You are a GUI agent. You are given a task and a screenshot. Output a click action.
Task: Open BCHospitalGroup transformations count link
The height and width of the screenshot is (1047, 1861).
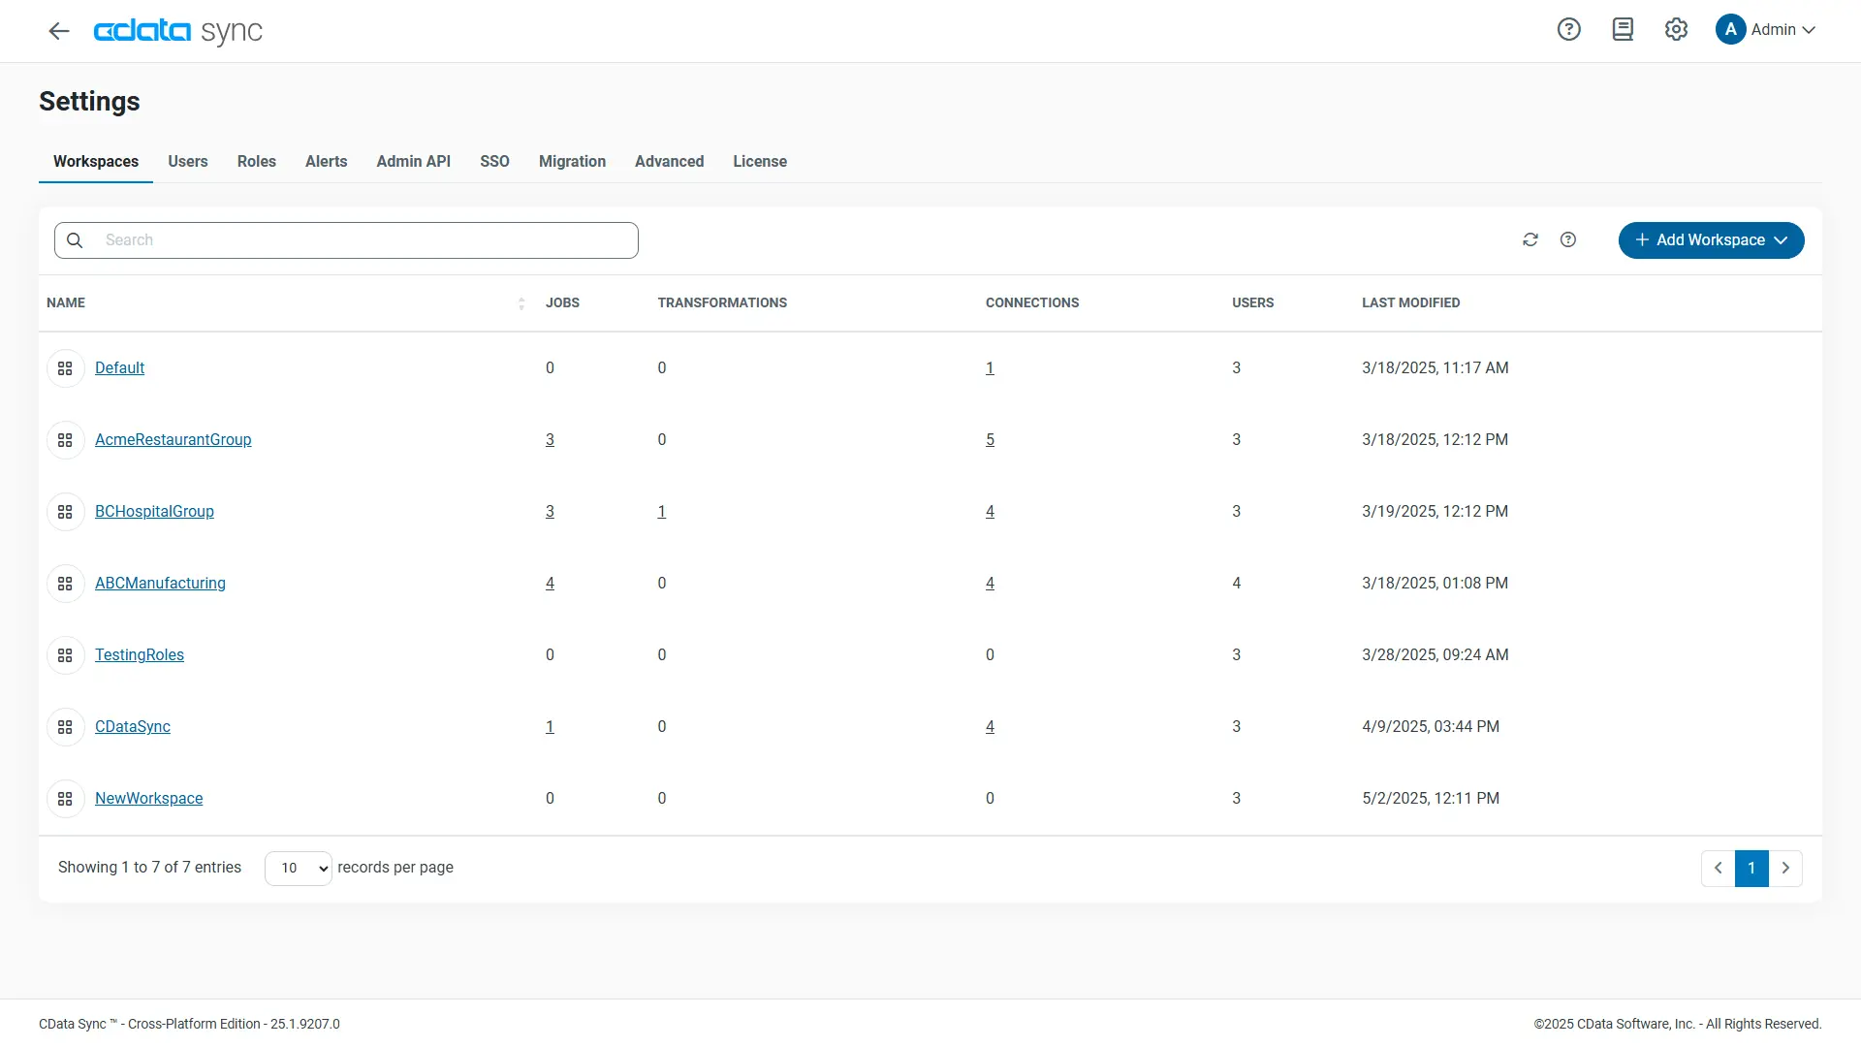[661, 512]
